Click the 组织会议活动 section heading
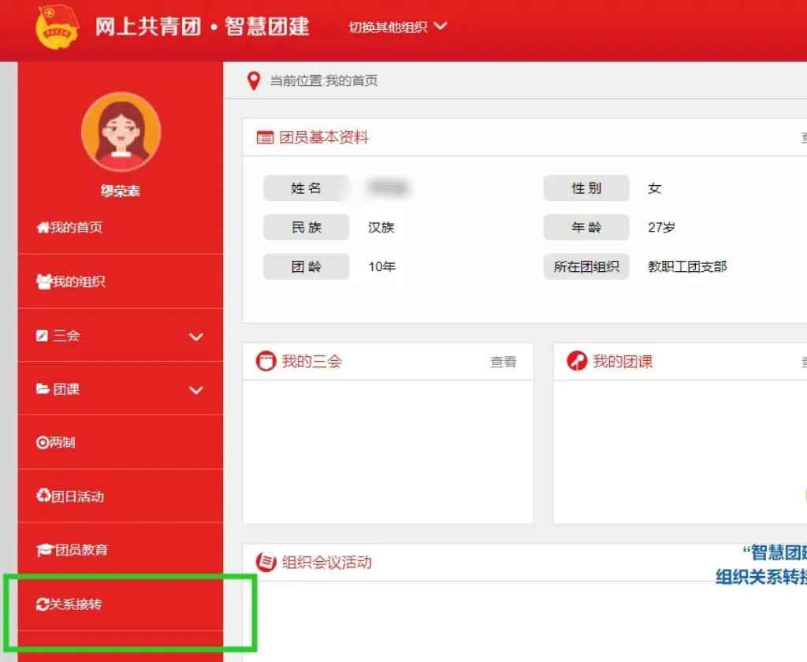 [327, 562]
